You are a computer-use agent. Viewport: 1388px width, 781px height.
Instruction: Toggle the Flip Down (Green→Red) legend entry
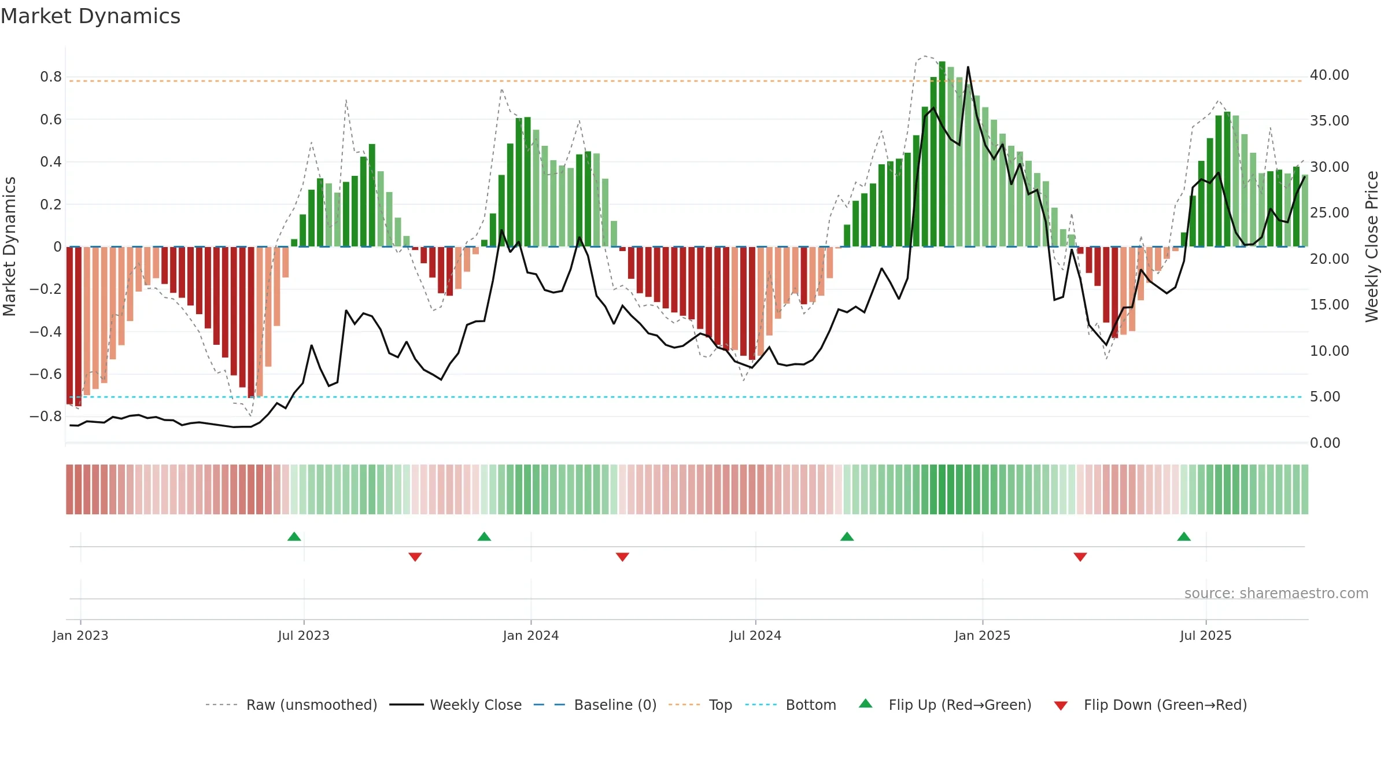click(x=1150, y=705)
